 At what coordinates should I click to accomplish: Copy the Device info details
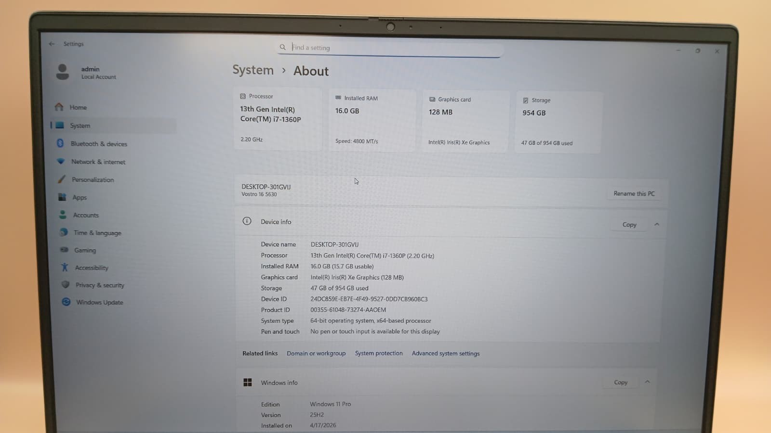pos(629,225)
